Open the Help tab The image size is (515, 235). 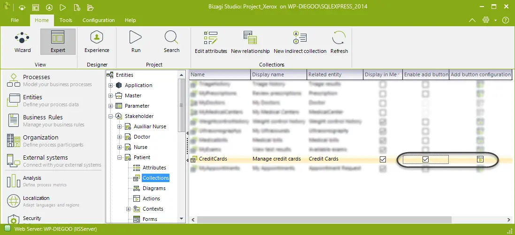[131, 20]
